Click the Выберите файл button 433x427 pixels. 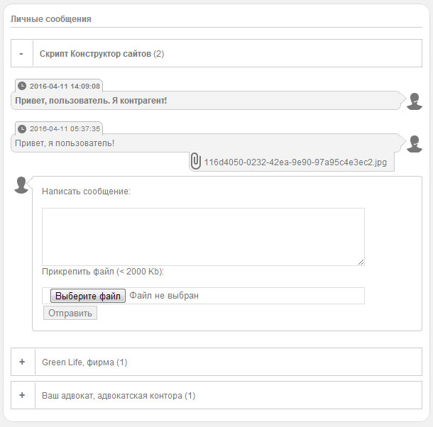tap(88, 295)
